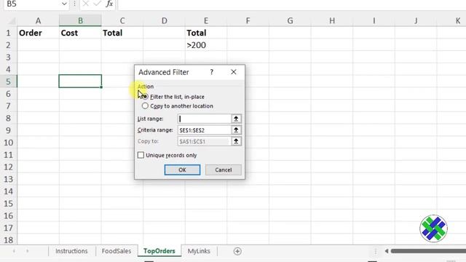Screen dimensions: 466x262
Task: Click the Copy to collapse arrow icon
Action: point(236,141)
